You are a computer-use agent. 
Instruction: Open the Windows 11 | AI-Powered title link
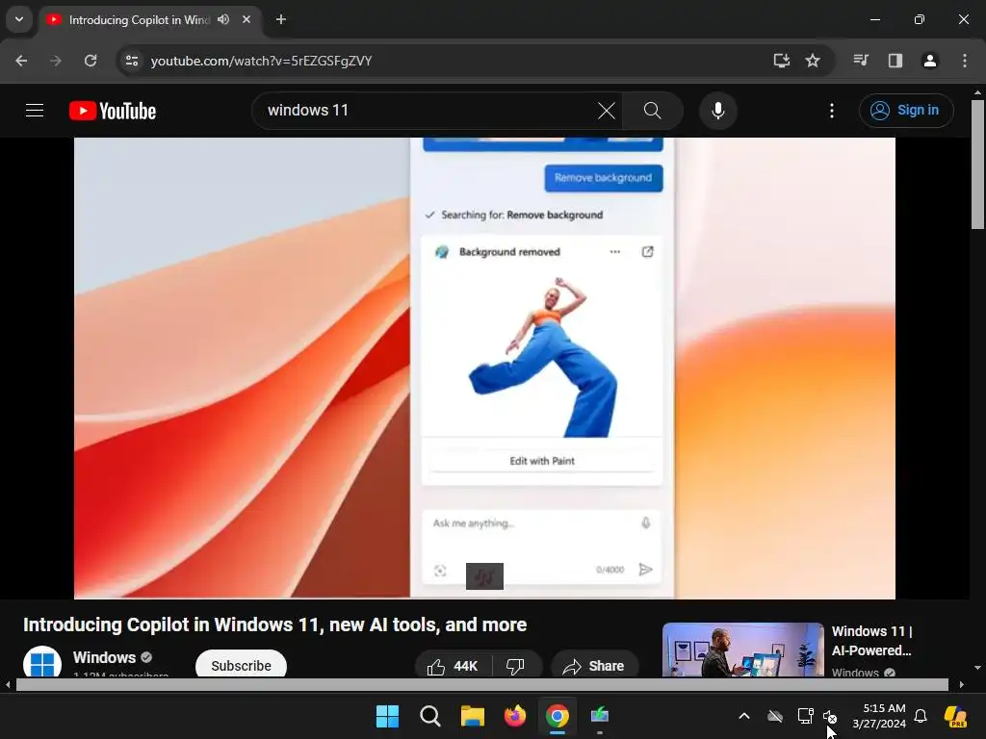(x=871, y=640)
